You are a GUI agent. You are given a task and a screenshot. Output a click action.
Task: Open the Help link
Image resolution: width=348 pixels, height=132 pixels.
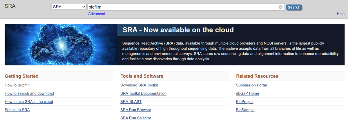click(x=340, y=14)
